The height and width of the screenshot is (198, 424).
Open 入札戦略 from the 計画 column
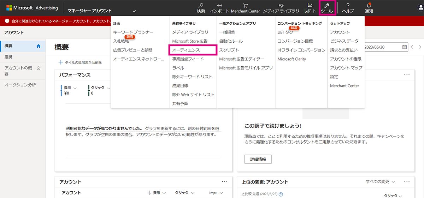coord(121,41)
